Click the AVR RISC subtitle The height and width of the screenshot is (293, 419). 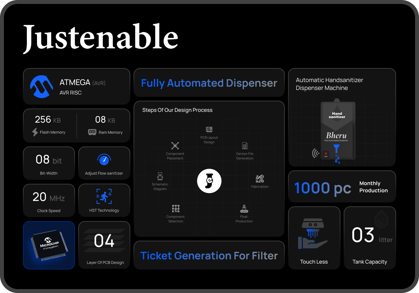(x=71, y=93)
